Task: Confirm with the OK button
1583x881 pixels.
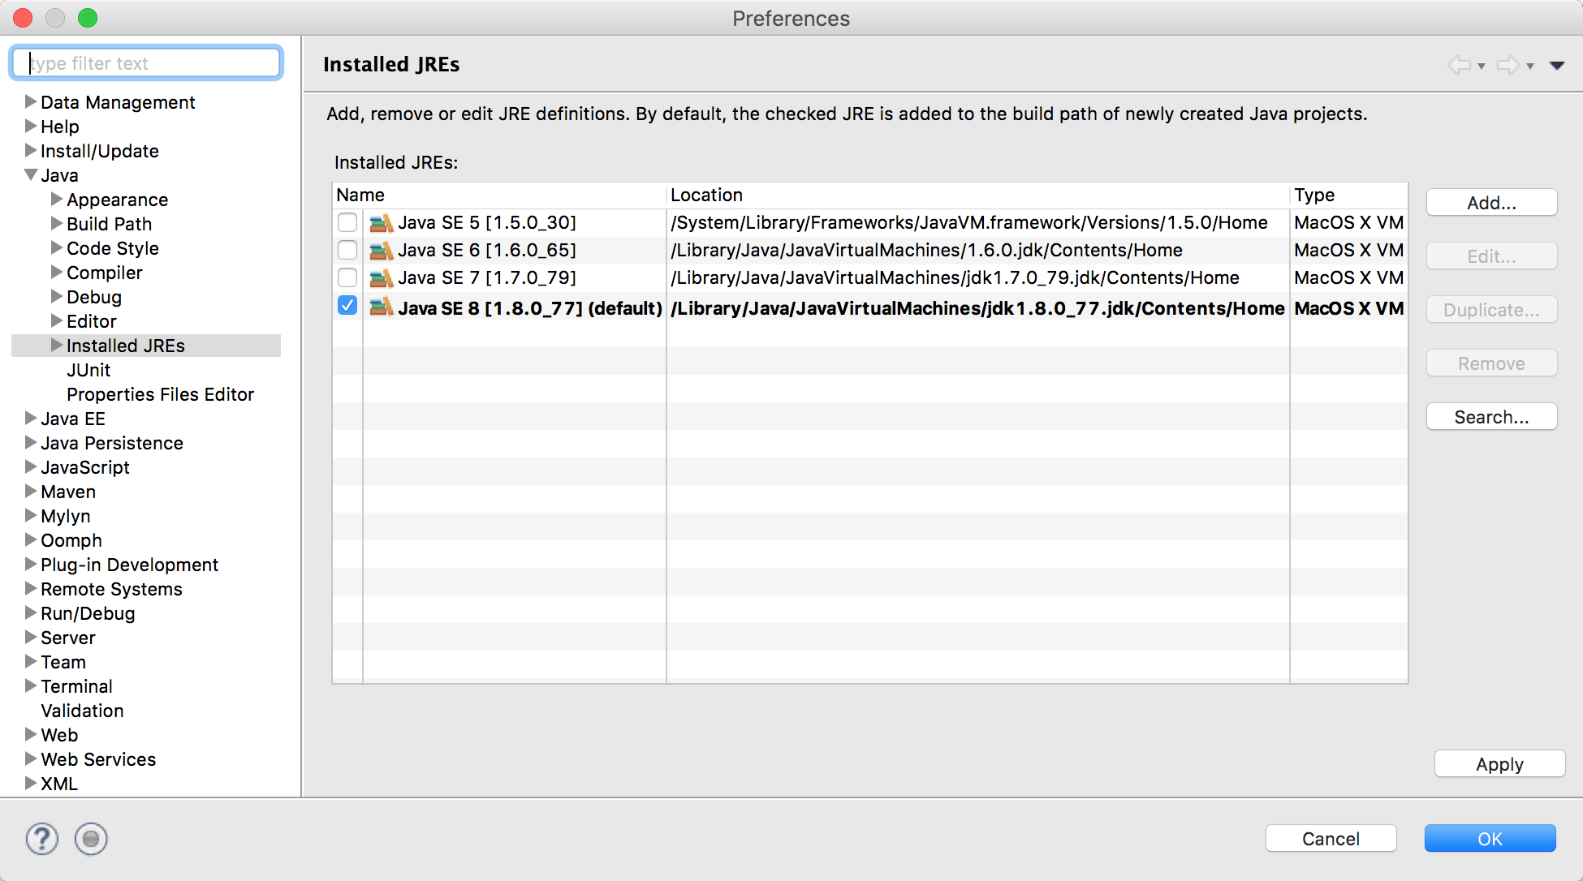Action: [x=1490, y=839]
